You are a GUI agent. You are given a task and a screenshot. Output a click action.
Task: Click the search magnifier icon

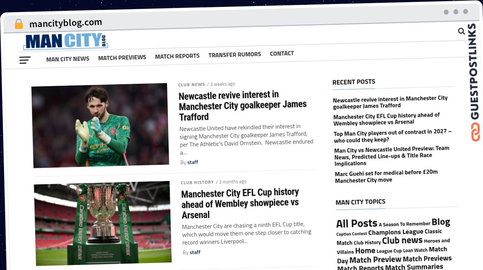click(x=461, y=31)
